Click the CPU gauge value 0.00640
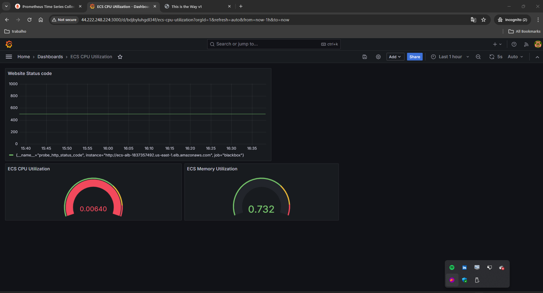Screen dimensions: 543x293 [x=93, y=209]
